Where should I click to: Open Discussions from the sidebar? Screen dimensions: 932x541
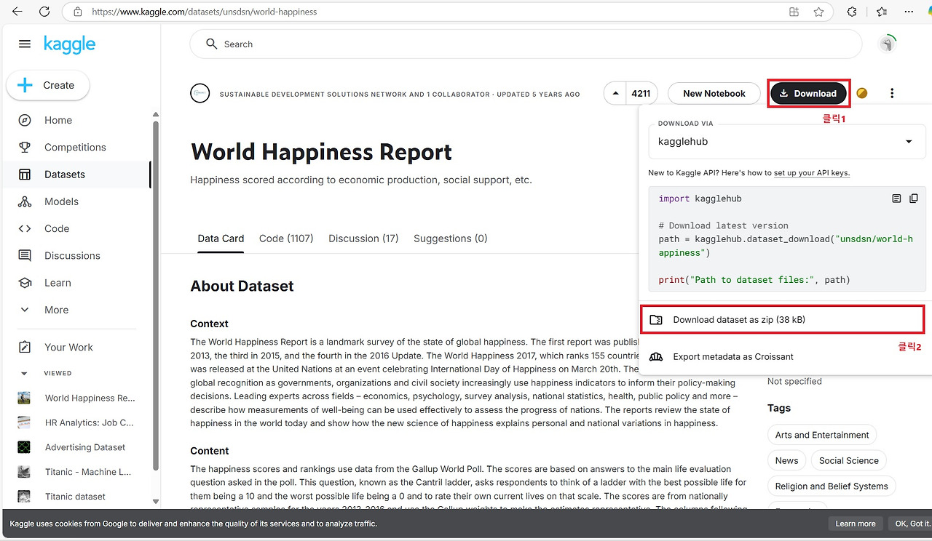pos(72,256)
